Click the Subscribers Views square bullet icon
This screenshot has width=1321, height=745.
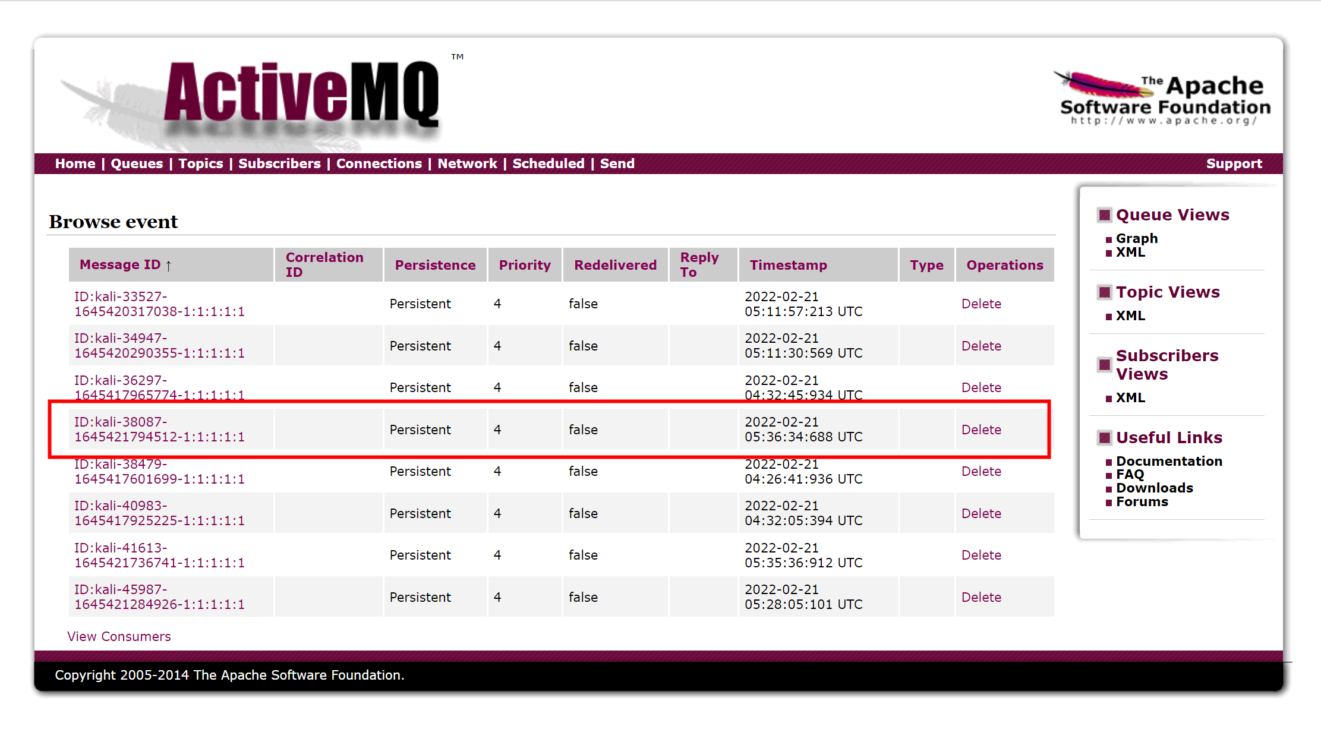click(1104, 365)
